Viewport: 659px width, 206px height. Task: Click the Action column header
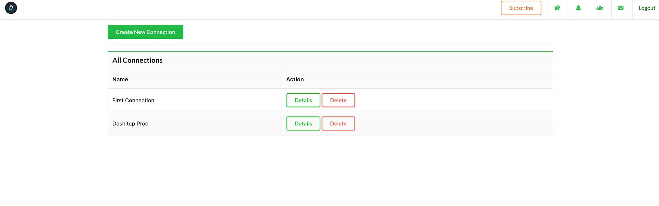tap(295, 79)
